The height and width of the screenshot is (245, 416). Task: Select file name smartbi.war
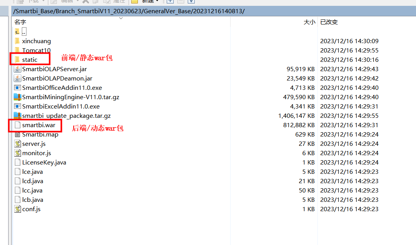pos(39,125)
